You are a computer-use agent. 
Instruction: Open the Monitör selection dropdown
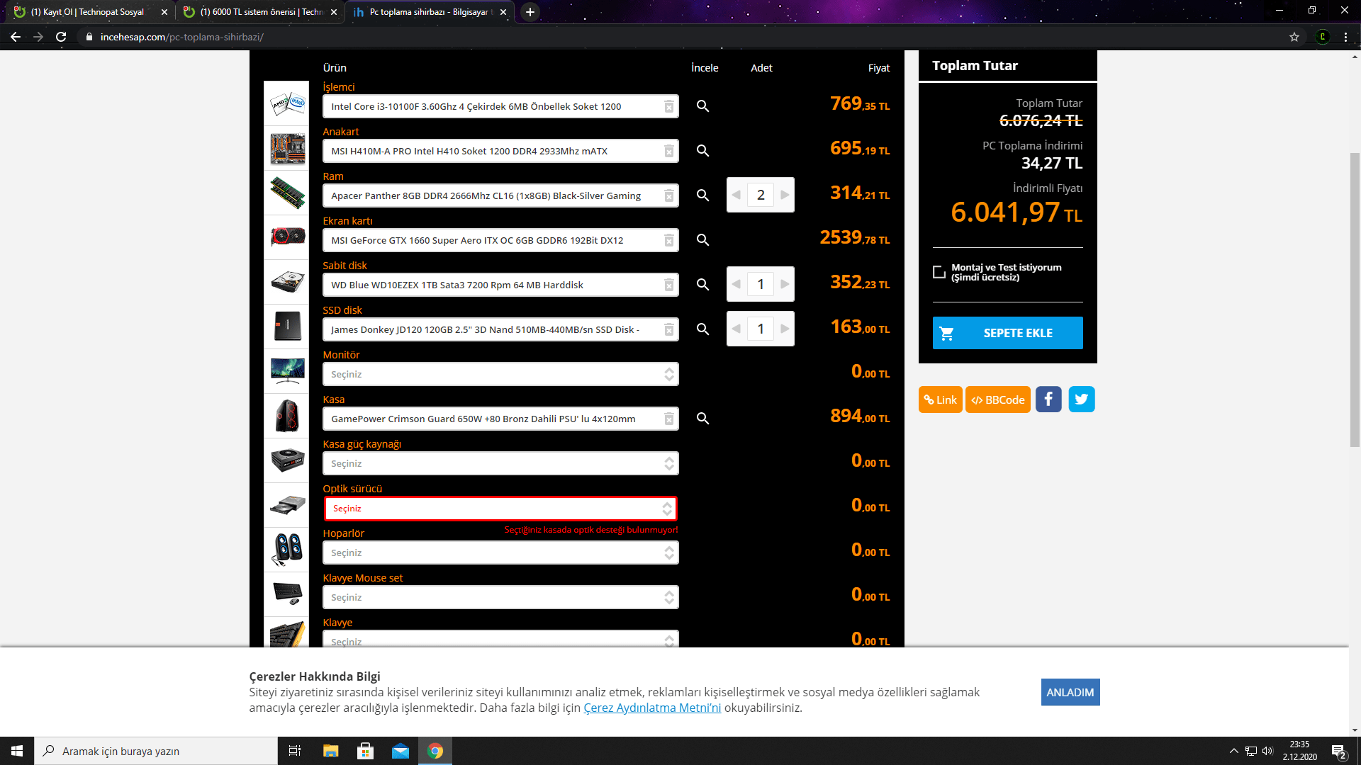tap(500, 374)
